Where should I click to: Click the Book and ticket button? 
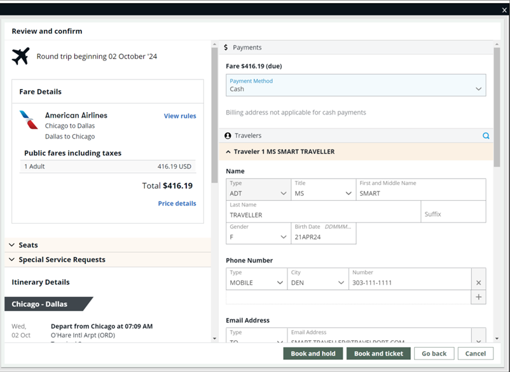378,354
